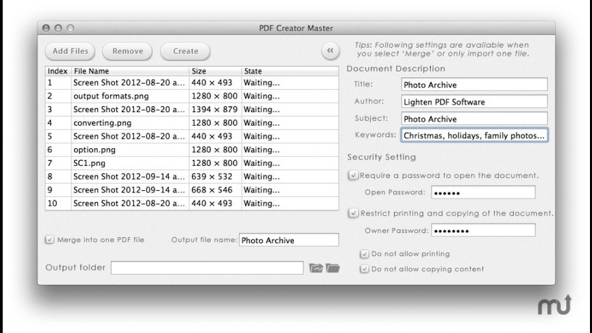This screenshot has width=592, height=333.
Task: Select size cell 1394 × 879
Action: [x=214, y=109]
